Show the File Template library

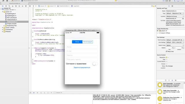(166, 80)
